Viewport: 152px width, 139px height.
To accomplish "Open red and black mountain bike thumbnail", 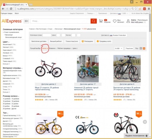I will coord(48,69).
